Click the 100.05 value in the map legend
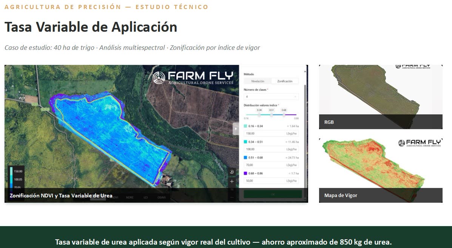 click(x=18, y=179)
